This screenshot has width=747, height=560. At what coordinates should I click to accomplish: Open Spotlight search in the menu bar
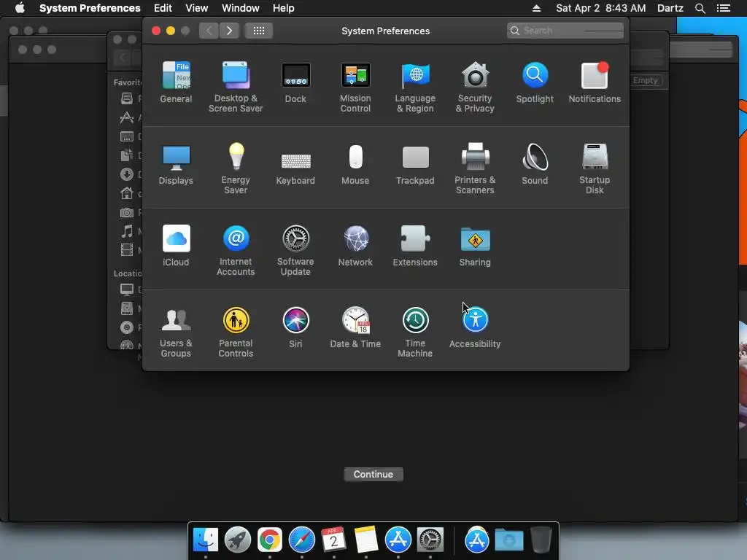pyautogui.click(x=700, y=8)
